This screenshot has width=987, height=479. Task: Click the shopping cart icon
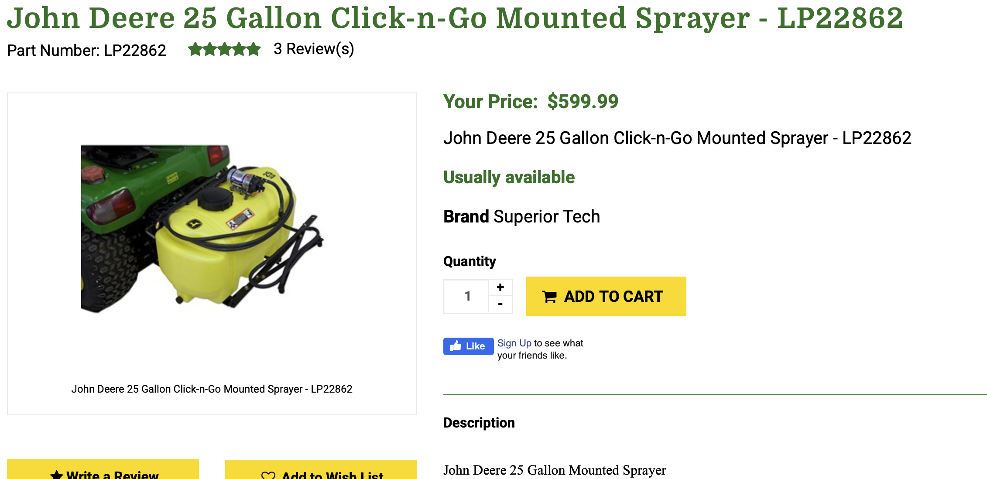click(549, 297)
